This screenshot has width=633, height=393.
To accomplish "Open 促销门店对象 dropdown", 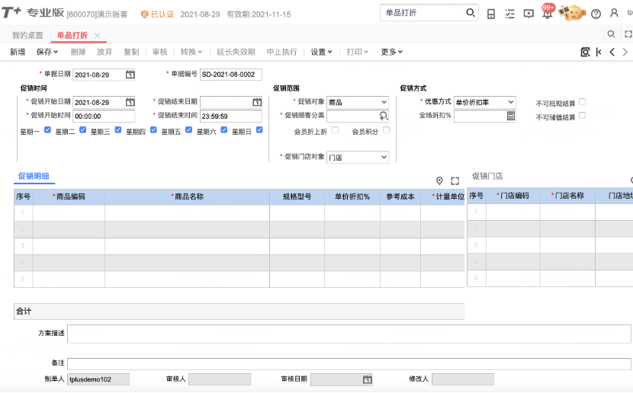I will pos(358,157).
